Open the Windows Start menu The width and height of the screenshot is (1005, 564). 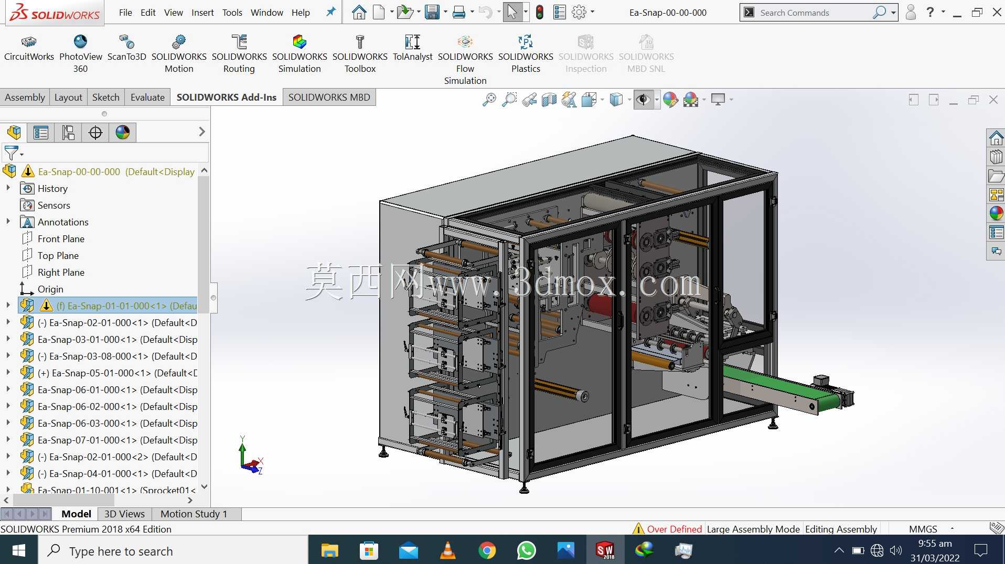19,550
